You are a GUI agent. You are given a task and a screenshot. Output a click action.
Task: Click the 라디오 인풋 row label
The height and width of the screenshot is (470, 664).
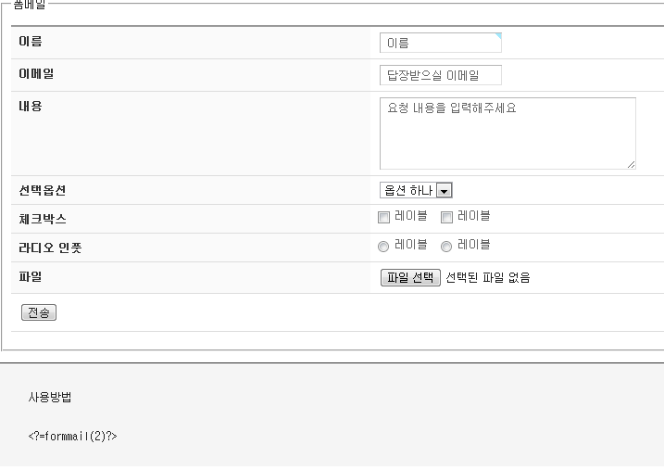click(51, 248)
